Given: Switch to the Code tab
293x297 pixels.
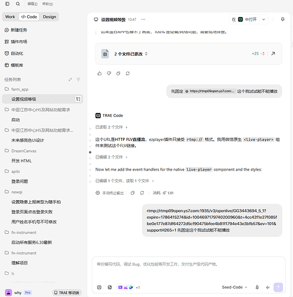Looking at the screenshot, I should pos(29,17).
